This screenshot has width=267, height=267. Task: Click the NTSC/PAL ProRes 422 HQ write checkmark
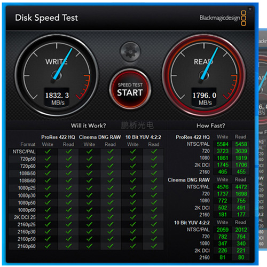(x=48, y=152)
